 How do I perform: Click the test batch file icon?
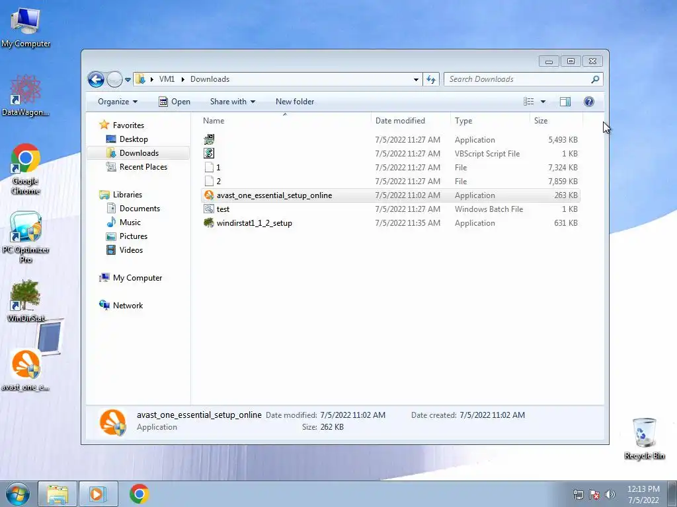[x=209, y=209]
